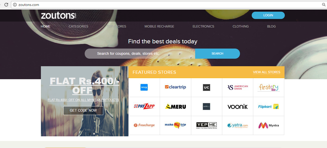This screenshot has height=148, width=327.
Task: Open the MakeMyTrip store logo
Action: pos(175,125)
